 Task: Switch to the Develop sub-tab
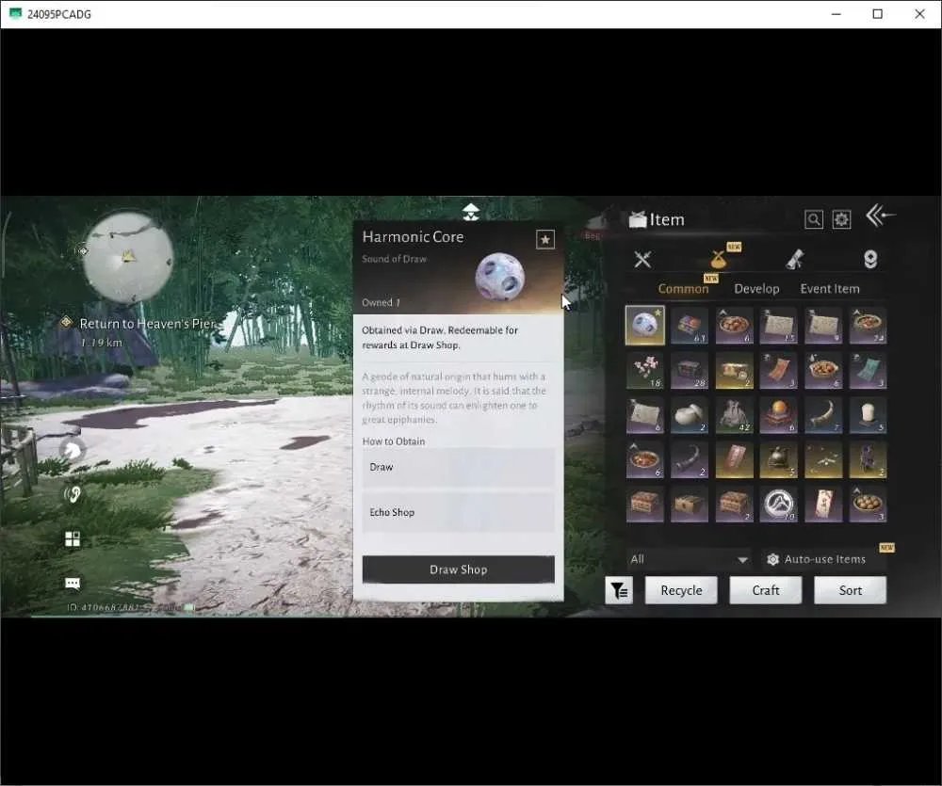[x=756, y=289]
